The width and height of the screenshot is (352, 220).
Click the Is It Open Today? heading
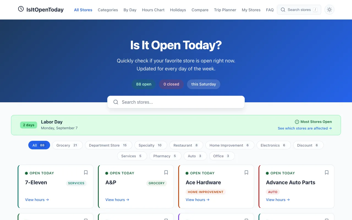[176, 45]
